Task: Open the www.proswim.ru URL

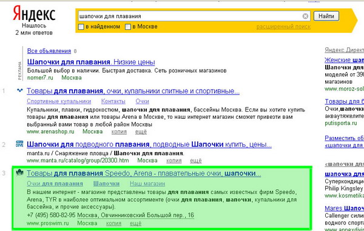Action: coord(48,223)
